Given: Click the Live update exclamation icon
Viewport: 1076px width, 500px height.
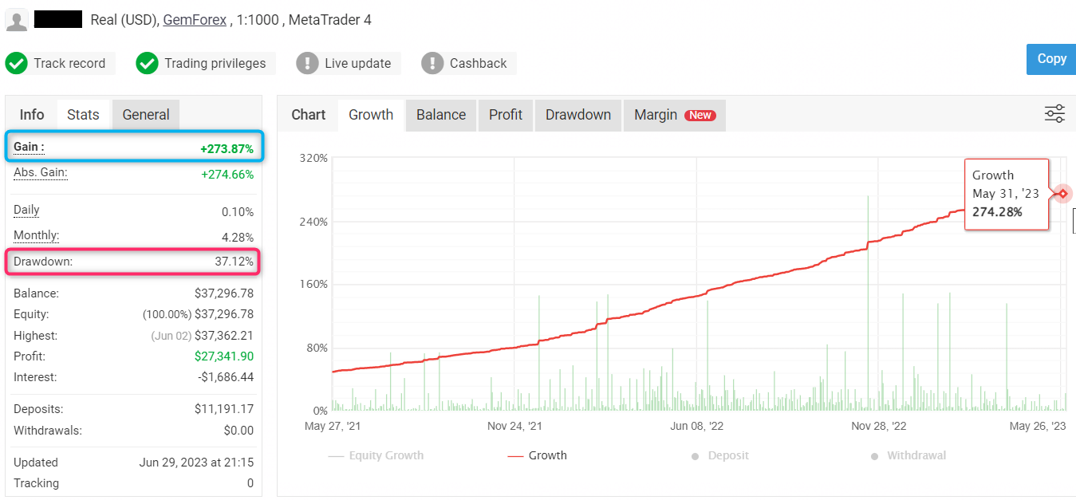Looking at the screenshot, I should [x=307, y=63].
